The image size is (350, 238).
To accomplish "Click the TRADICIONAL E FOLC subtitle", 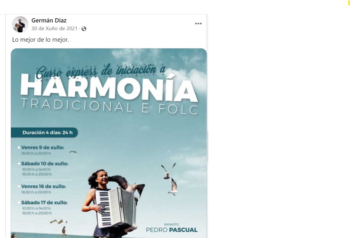I will click(109, 106).
